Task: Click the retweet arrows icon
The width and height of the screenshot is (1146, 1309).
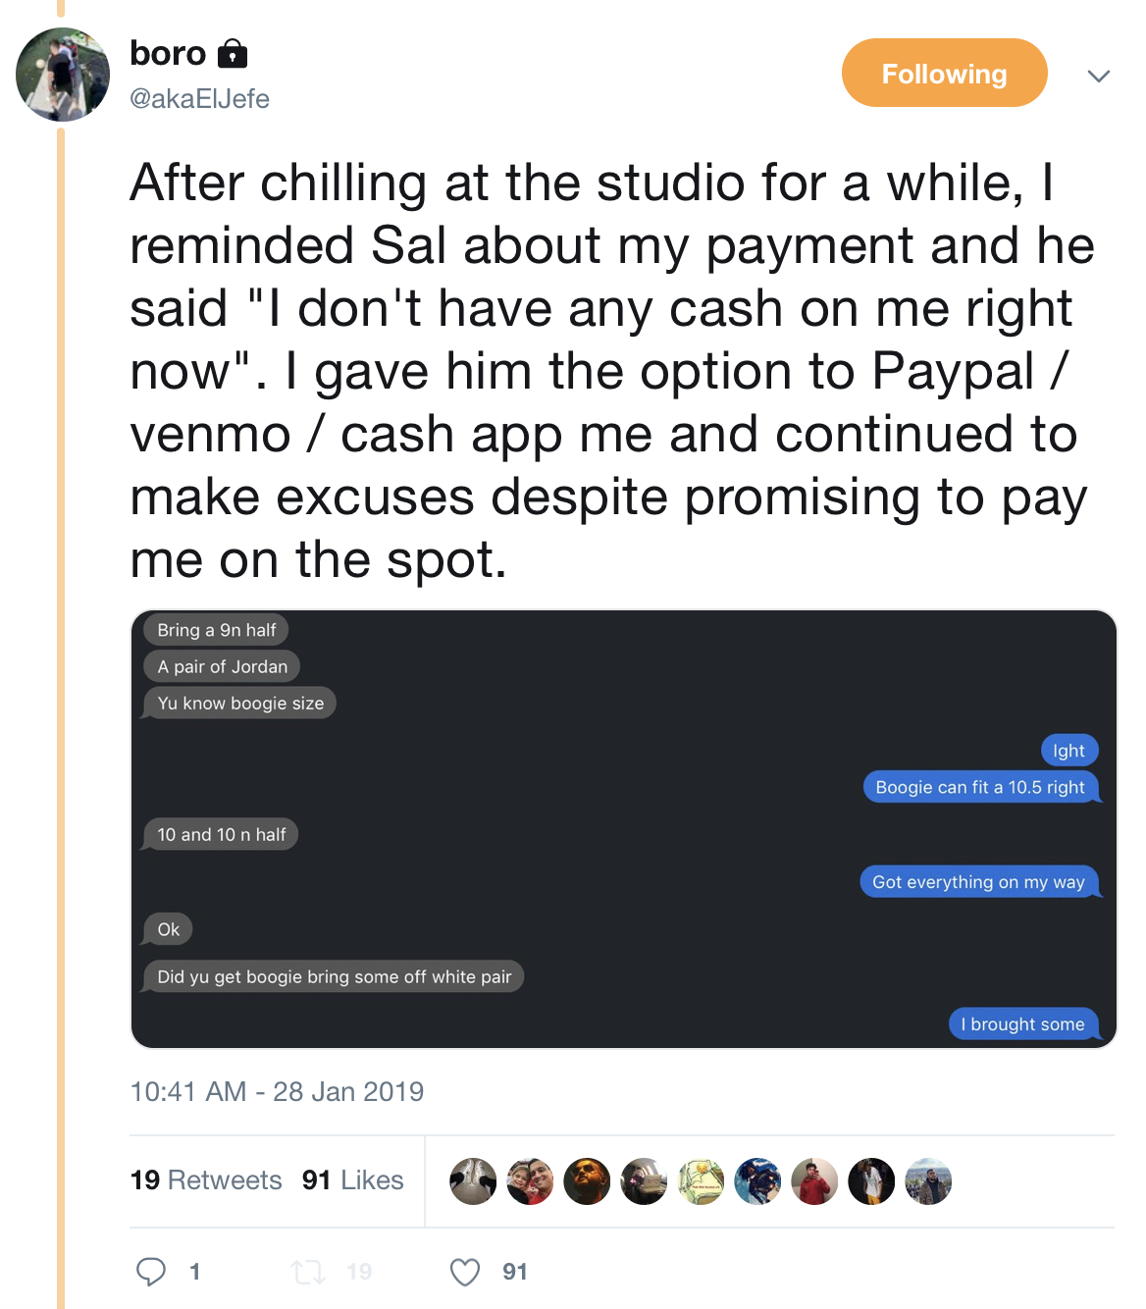Action: 307,1272
